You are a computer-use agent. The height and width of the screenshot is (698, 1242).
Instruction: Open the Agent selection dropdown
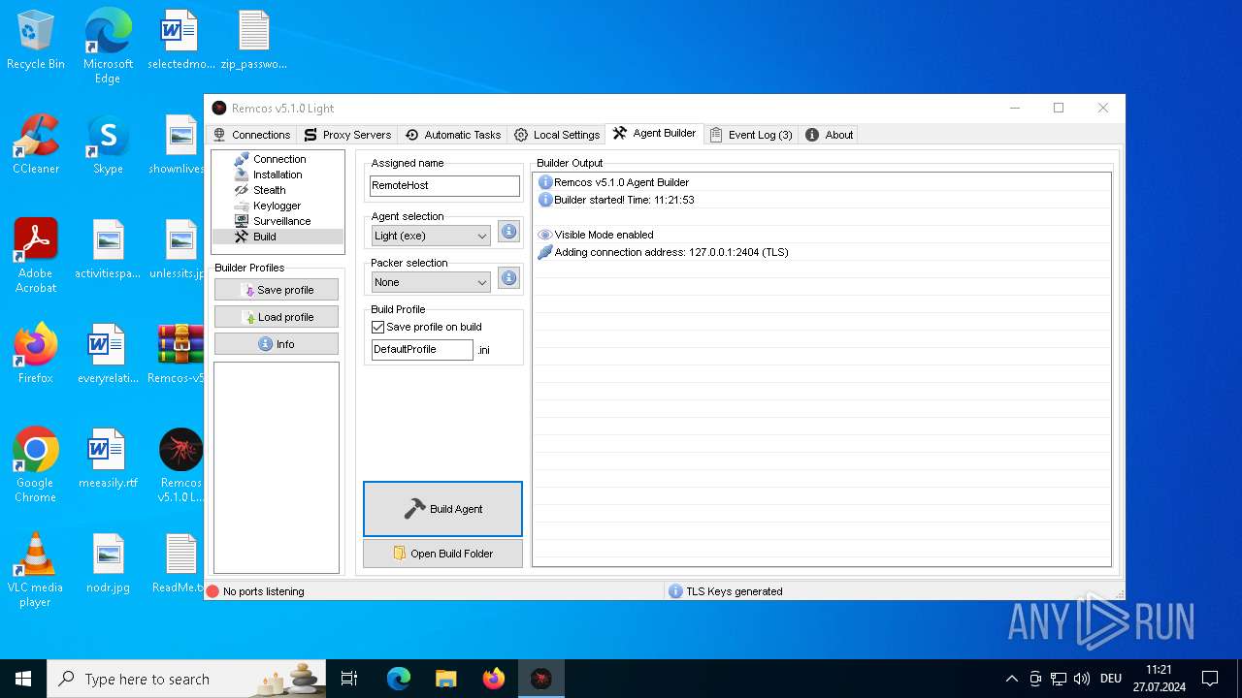431,236
